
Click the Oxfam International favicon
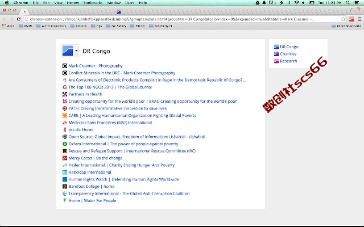tap(65, 144)
